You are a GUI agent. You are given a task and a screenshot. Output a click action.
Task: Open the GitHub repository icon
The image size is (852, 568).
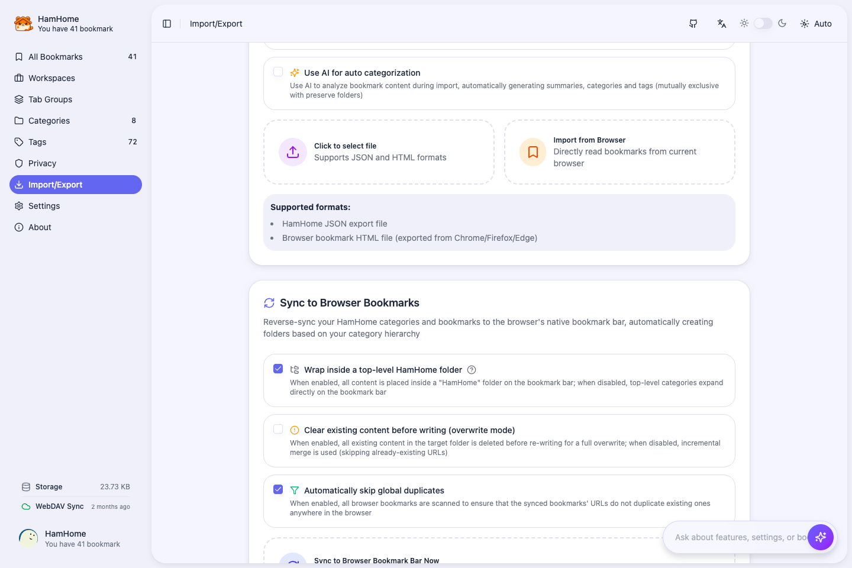693,24
